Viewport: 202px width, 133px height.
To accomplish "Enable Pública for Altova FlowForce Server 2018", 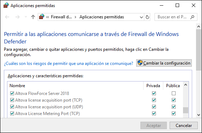I will click(x=173, y=93).
